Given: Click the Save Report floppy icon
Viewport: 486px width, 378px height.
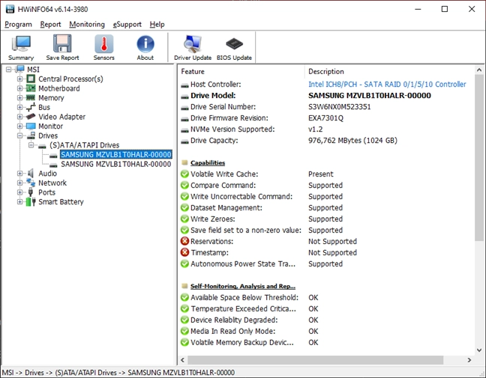Looking at the screenshot, I should [x=62, y=48].
